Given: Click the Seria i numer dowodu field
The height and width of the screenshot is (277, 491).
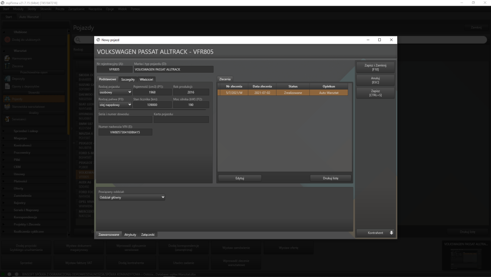Looking at the screenshot, I should coord(125,120).
